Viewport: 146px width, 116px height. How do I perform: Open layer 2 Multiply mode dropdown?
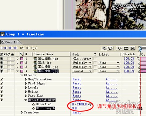(82, 63)
